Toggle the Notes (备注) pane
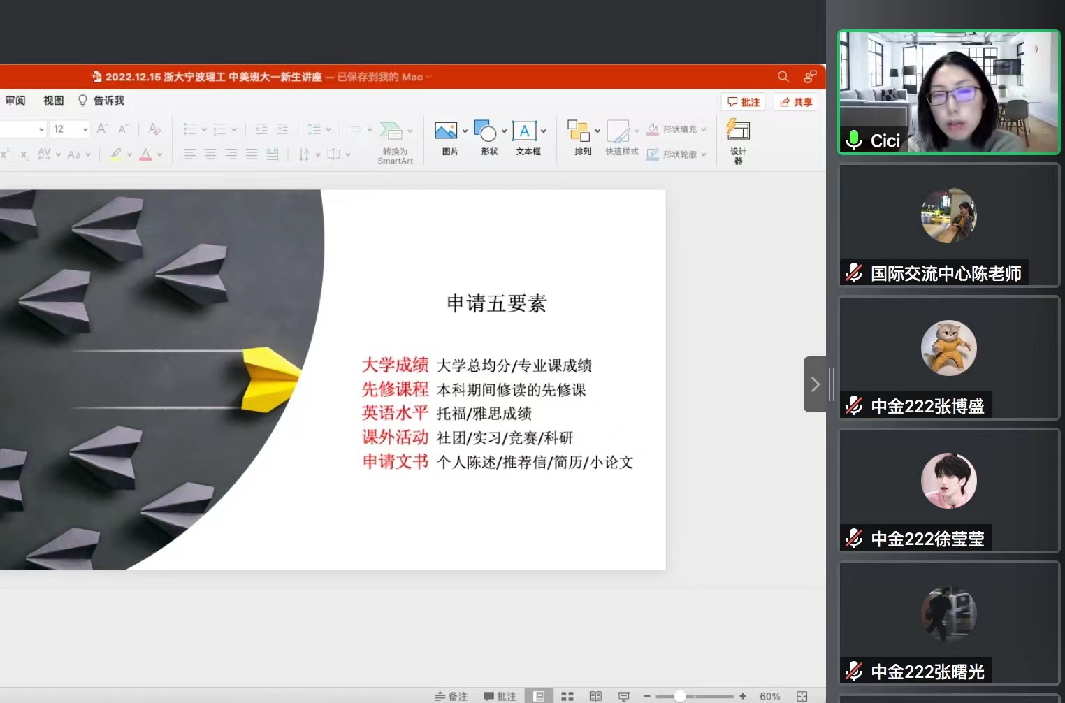Viewport: 1065px width, 703px height. click(451, 696)
